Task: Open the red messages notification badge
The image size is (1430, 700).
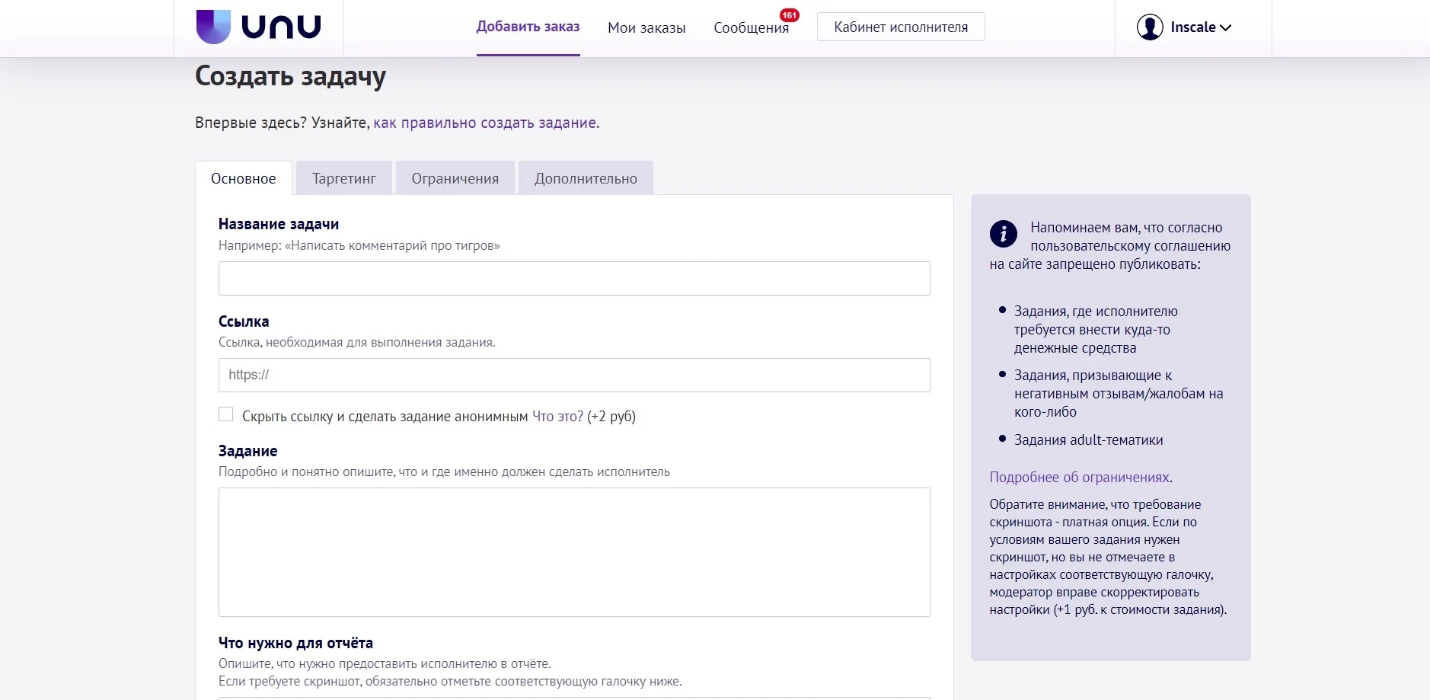Action: (x=790, y=15)
